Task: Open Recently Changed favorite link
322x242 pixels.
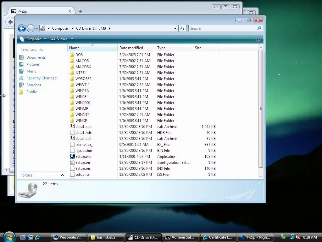Action: click(x=41, y=78)
